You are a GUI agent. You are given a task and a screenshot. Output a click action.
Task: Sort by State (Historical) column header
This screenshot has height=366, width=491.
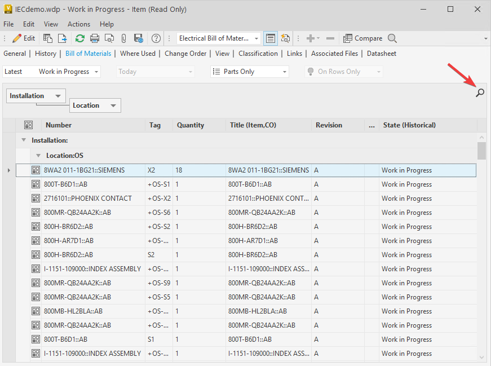pyautogui.click(x=428, y=125)
